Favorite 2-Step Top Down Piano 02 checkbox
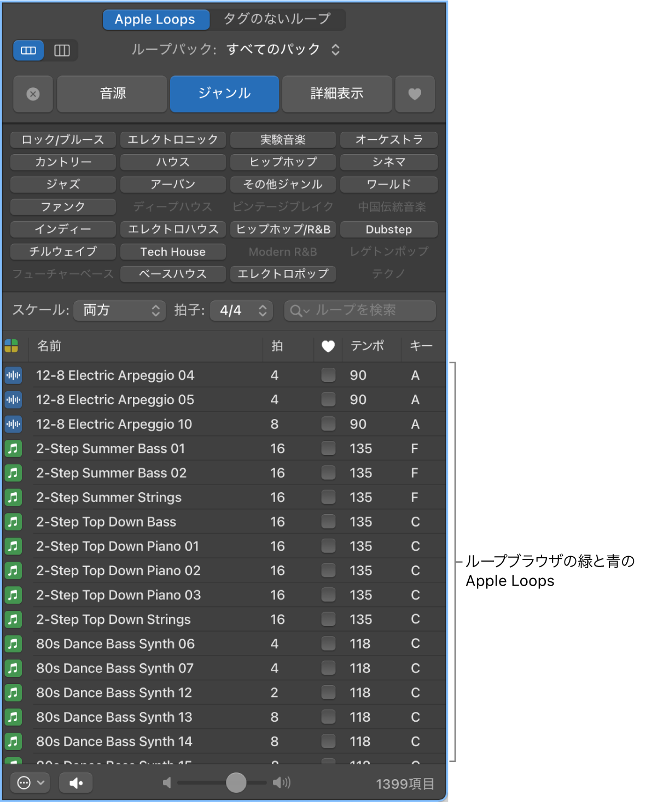The height and width of the screenshot is (802, 646). click(x=328, y=570)
